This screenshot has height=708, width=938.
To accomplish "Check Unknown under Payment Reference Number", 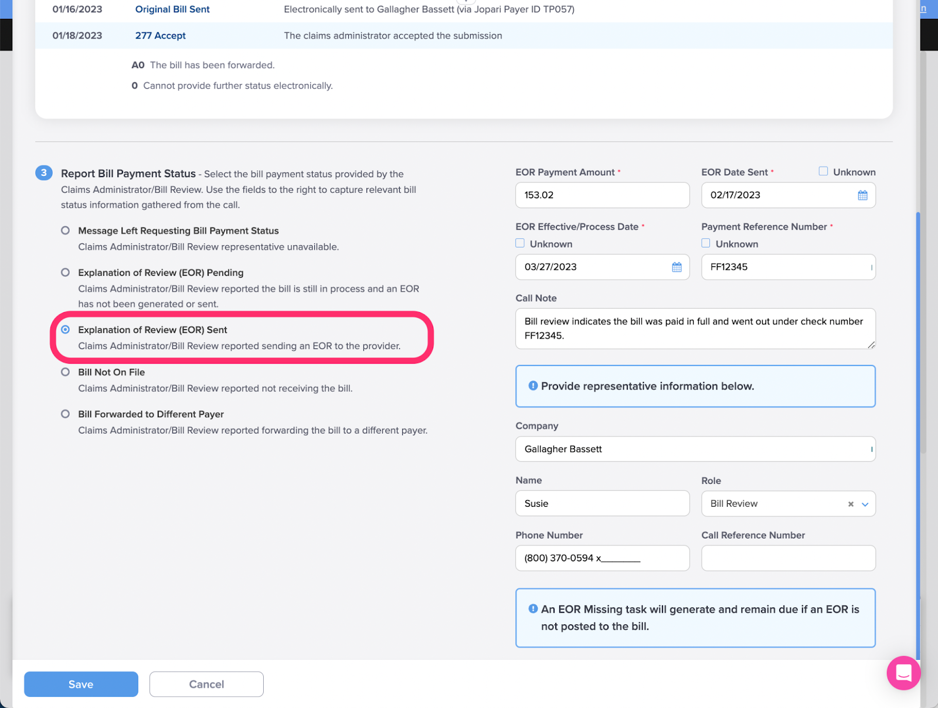I will point(706,243).
